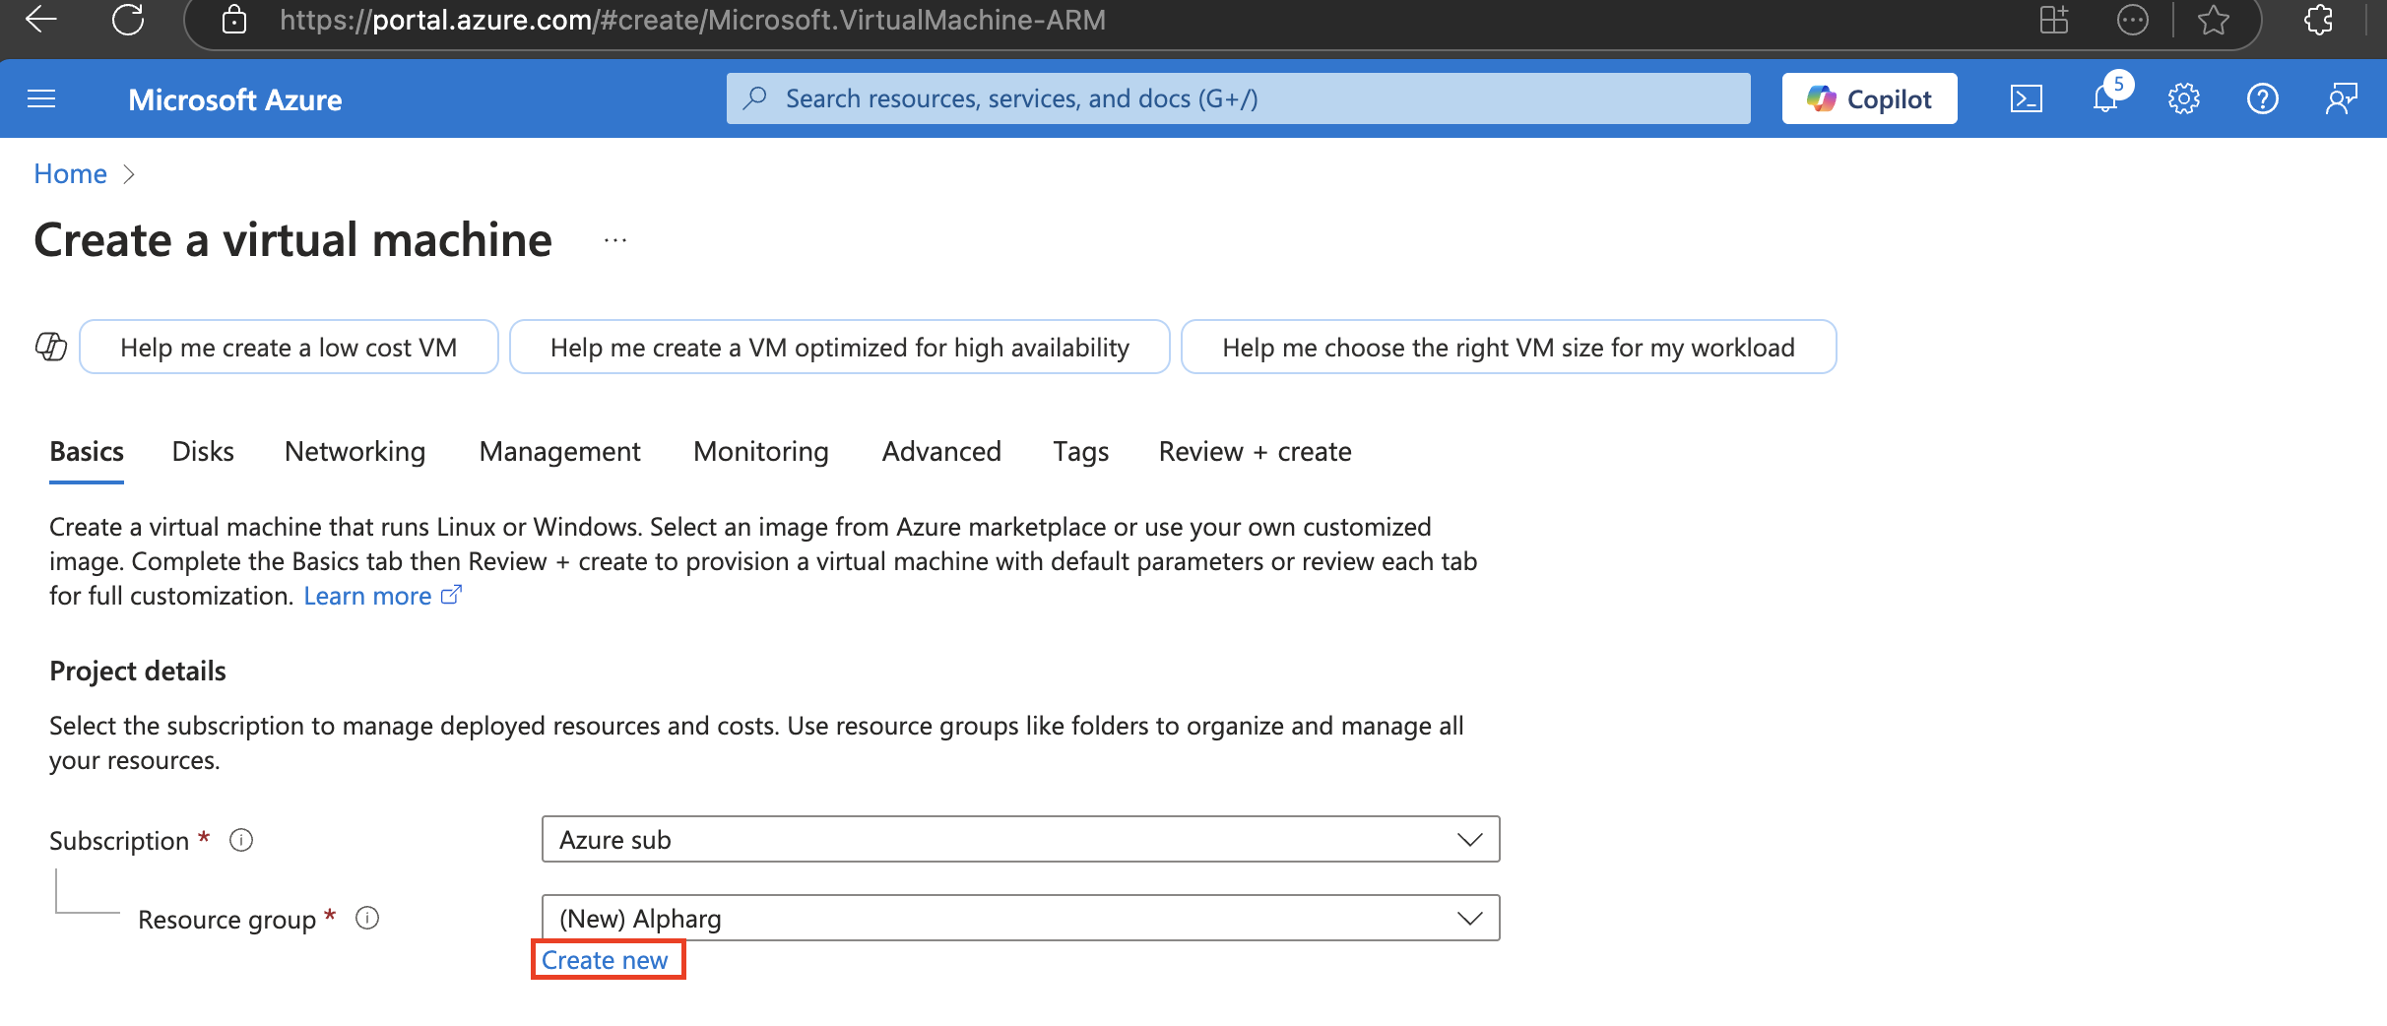Click the search magnifier icon
Screen dimensions: 2387x1026
[755, 98]
